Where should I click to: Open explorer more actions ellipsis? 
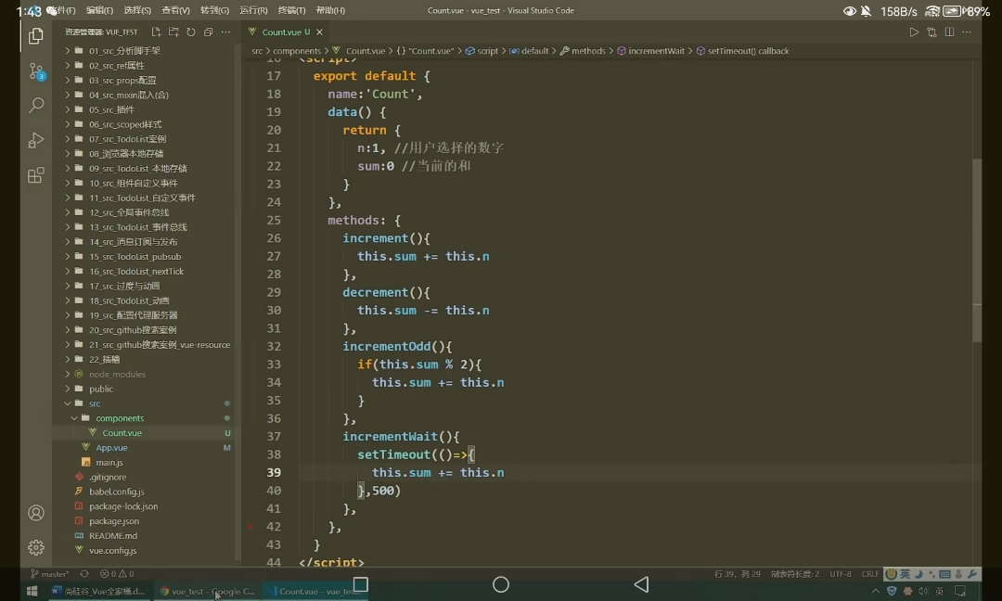[x=225, y=32]
